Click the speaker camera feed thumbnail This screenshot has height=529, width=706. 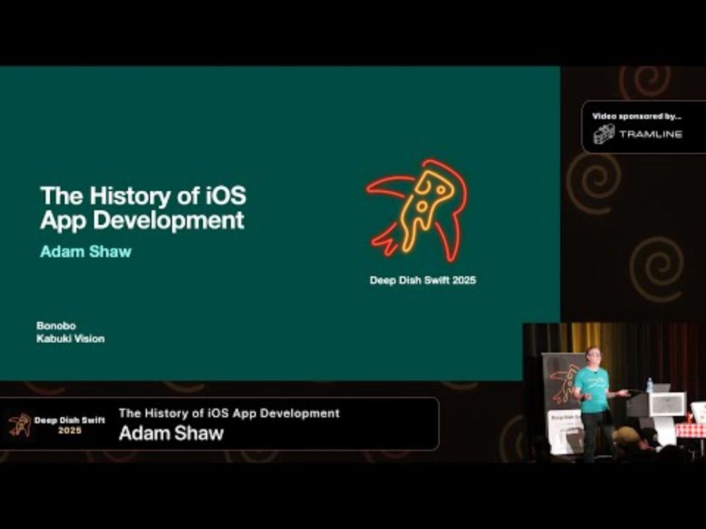coord(614,393)
